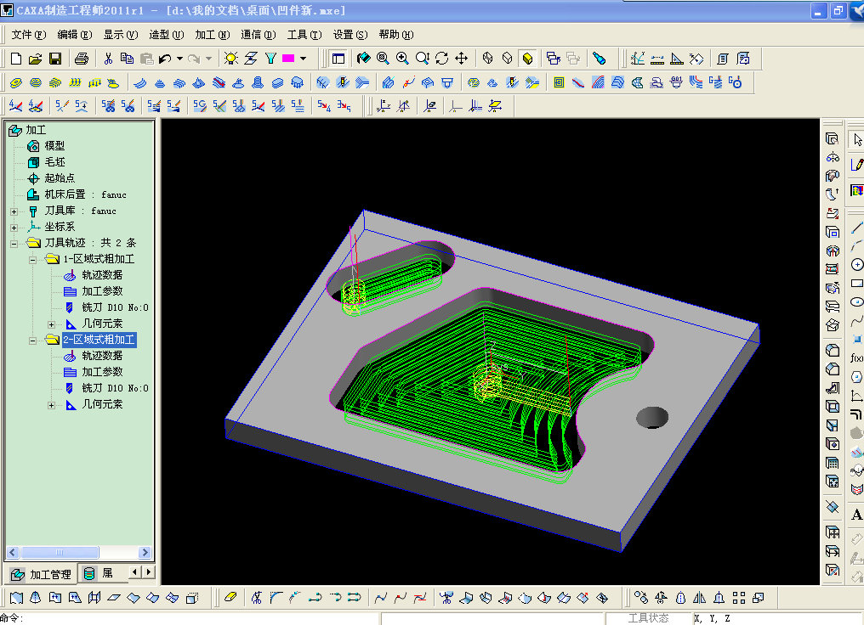Screen dimensions: 864x625
Task: Select 毛坯 in the machining tree
Action: pyautogui.click(x=54, y=162)
